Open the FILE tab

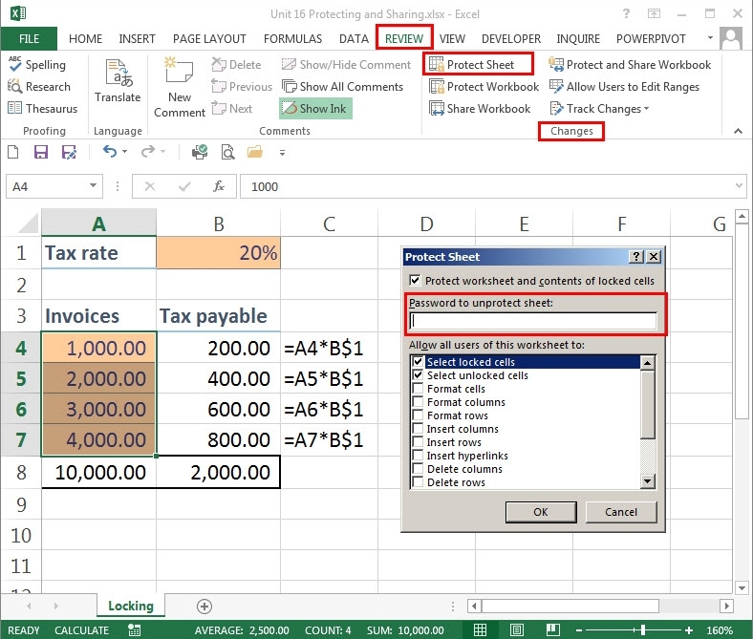click(x=29, y=38)
